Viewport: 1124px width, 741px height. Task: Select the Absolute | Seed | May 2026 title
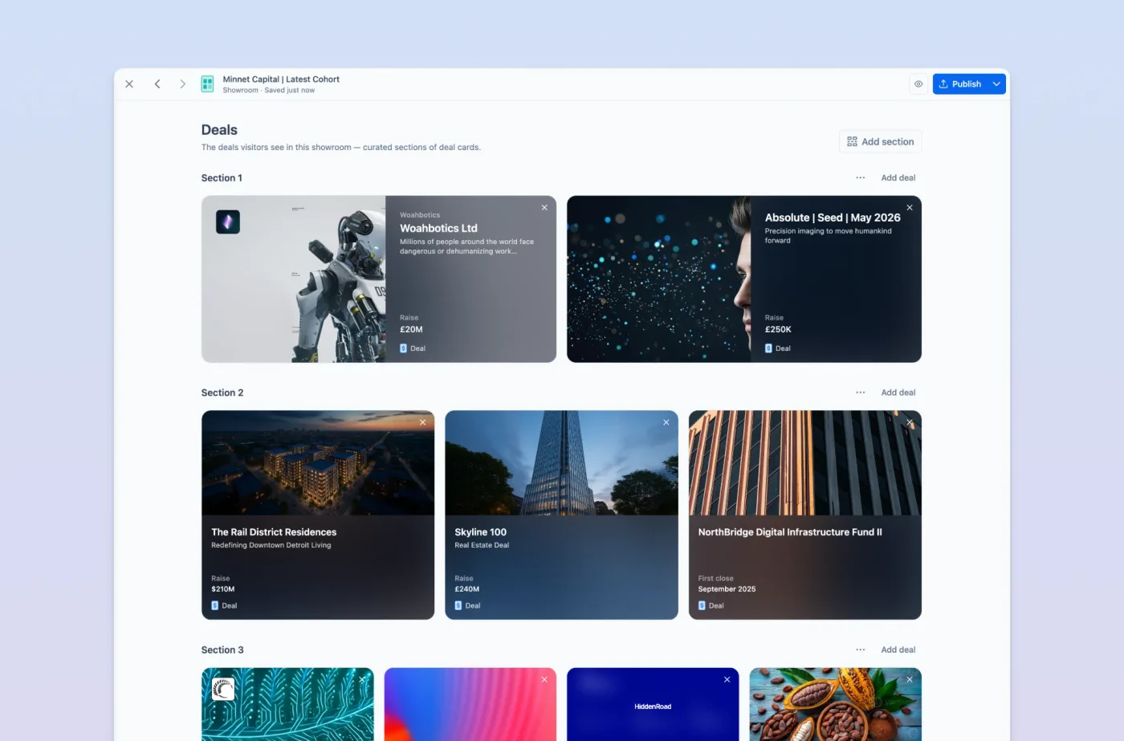coord(833,218)
